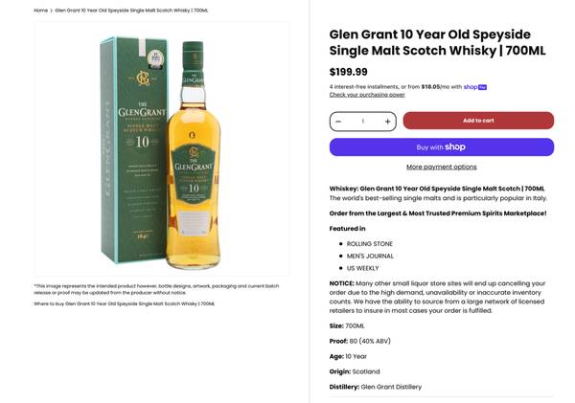
Task: Click the MEN'S JOURNAL list item
Action: point(370,257)
